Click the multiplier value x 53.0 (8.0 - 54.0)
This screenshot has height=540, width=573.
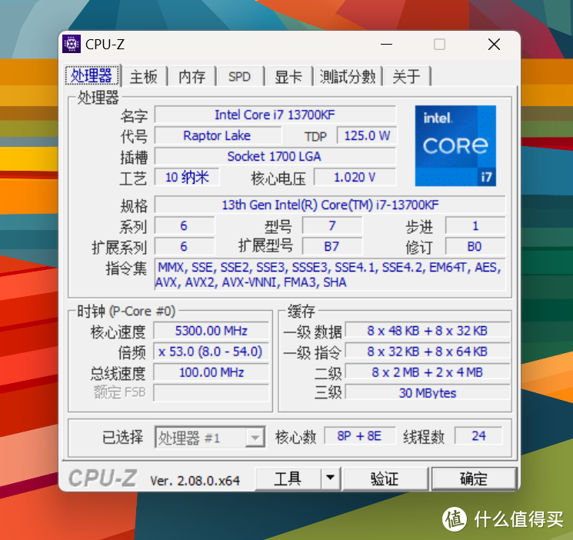(212, 352)
